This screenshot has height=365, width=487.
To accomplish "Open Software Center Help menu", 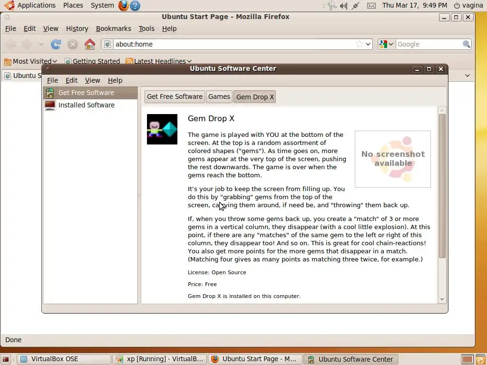I will (115, 80).
